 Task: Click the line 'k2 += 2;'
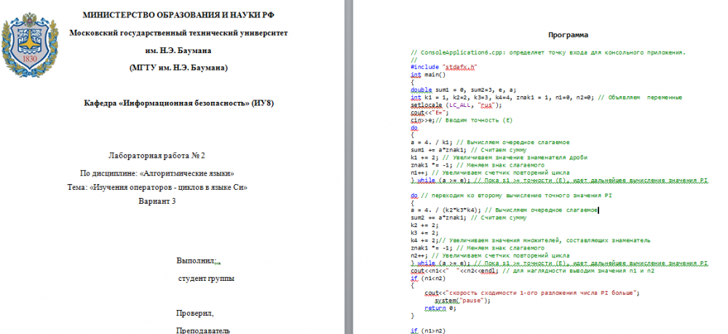click(424, 225)
